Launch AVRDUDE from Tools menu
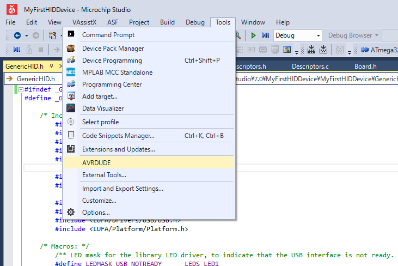The width and height of the screenshot is (398, 266). pos(149,162)
